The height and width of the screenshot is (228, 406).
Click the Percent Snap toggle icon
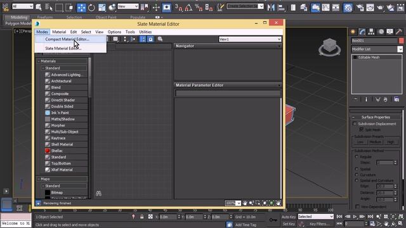pos(199,8)
